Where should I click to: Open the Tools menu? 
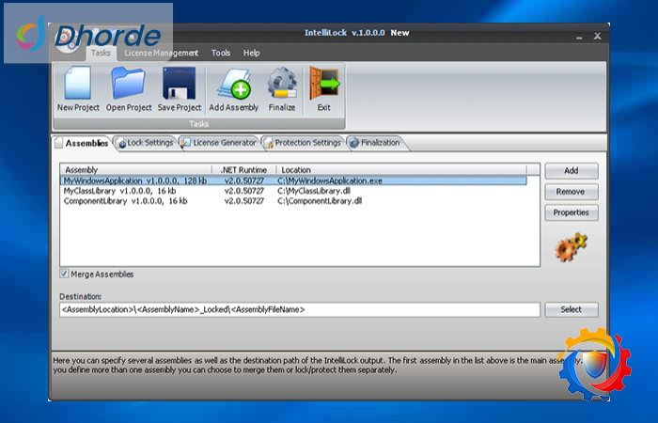pos(221,54)
